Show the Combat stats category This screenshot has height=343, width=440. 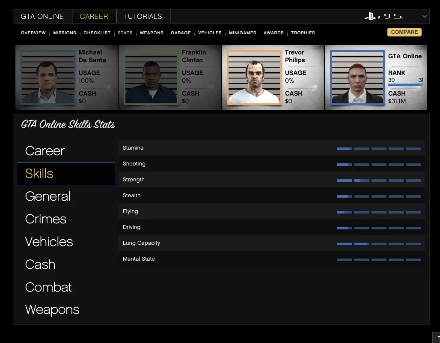(48, 287)
